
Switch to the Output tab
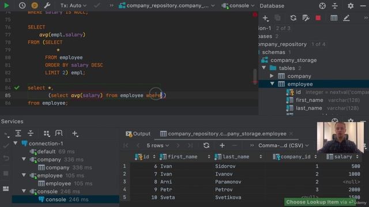(138, 134)
